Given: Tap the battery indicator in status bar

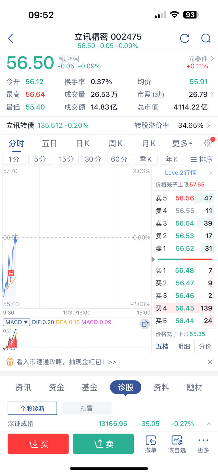Looking at the screenshot, I should point(191,15).
